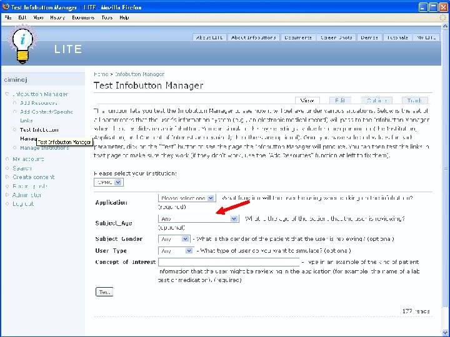Viewport: 450px width, 337px height.
Task: Open the Screen Shots tab
Action: tap(336, 37)
